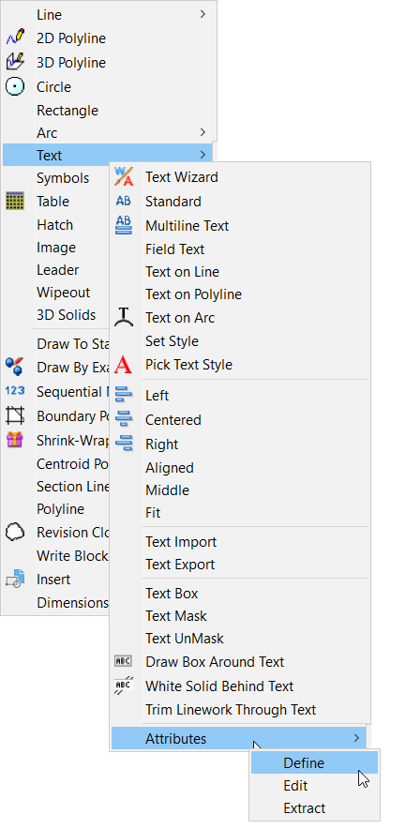
Task: Click the red Pick Text Style icon
Action: (x=124, y=364)
